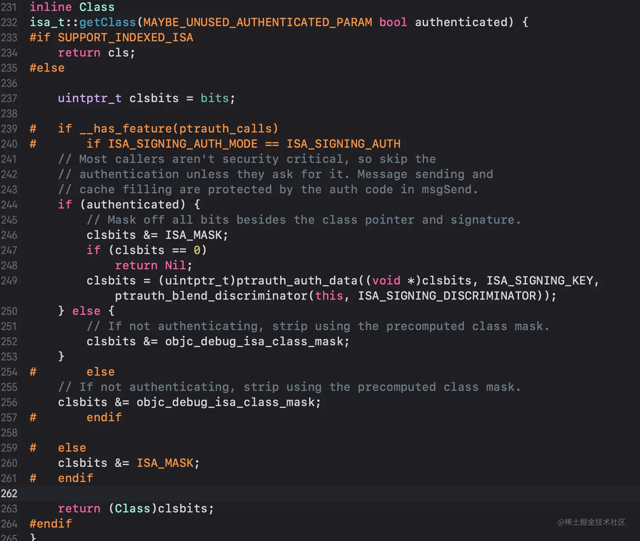Click line number 262 of the highlighted line
This screenshot has height=541, width=640.
pos(9,494)
